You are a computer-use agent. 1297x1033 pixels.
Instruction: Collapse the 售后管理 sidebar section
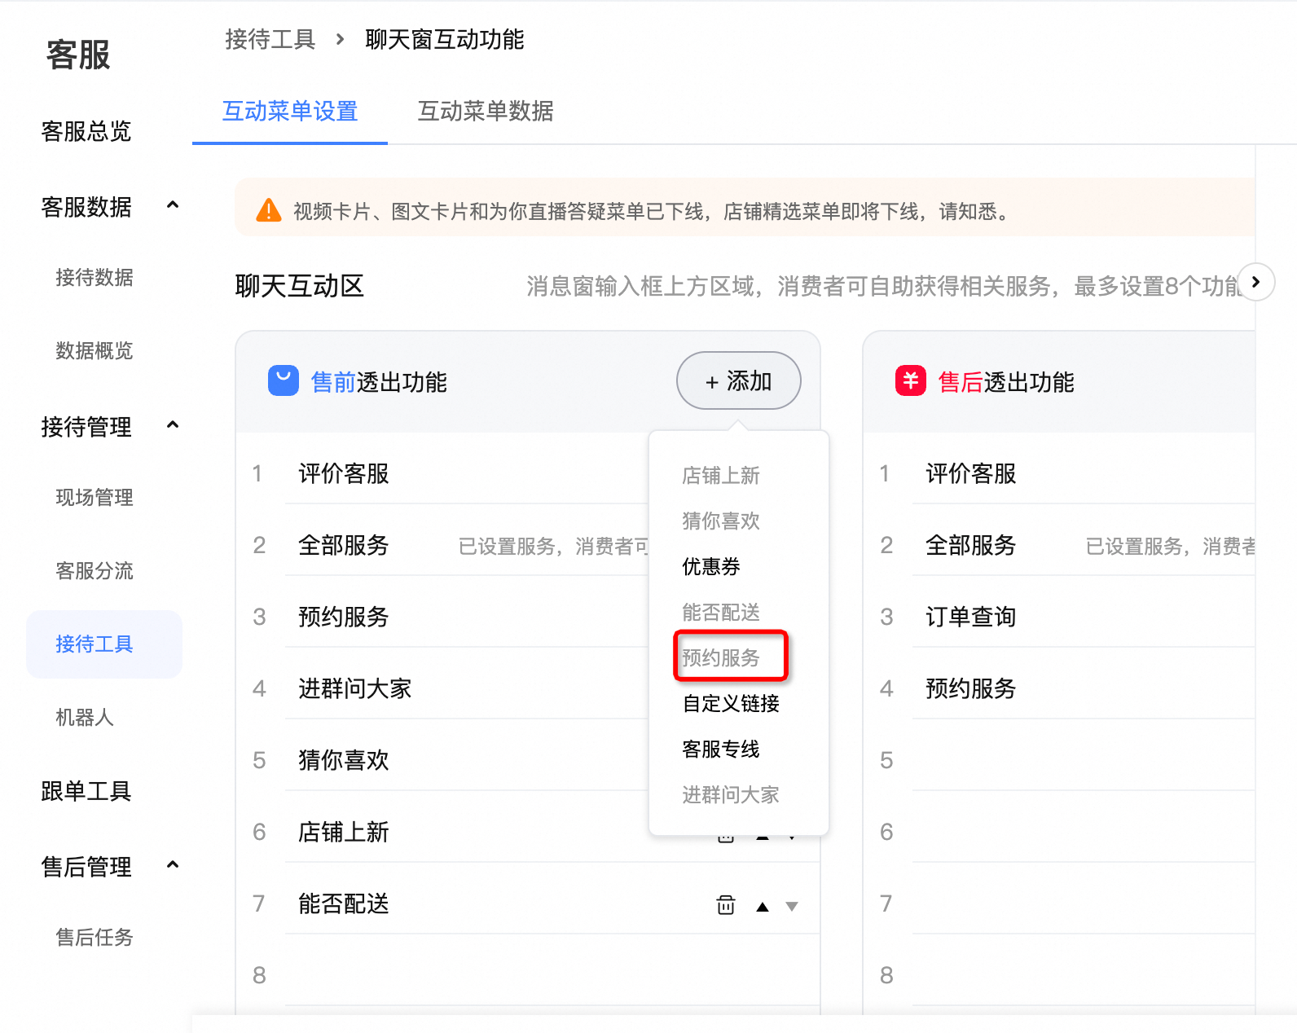[173, 865]
